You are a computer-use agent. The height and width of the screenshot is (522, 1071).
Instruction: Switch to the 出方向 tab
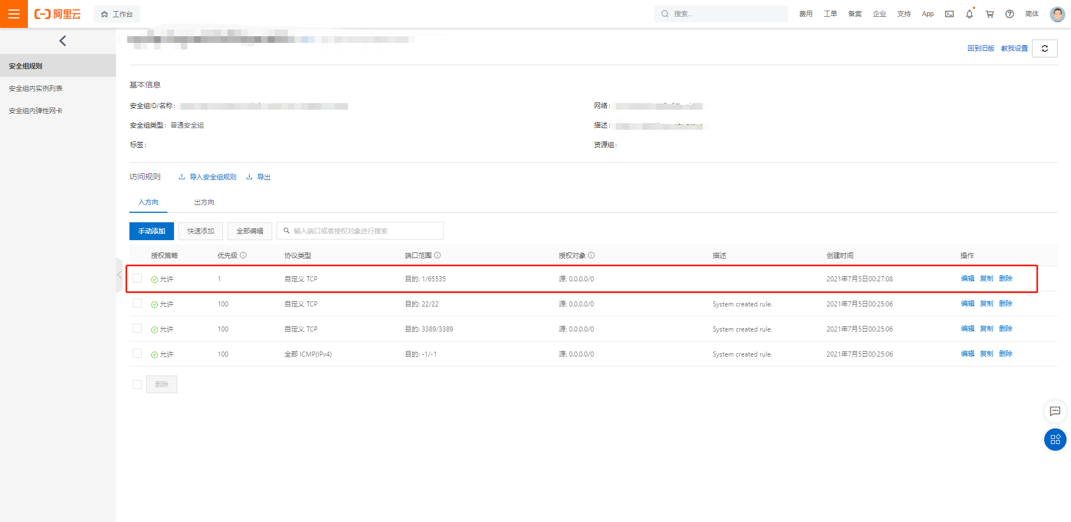pos(204,202)
